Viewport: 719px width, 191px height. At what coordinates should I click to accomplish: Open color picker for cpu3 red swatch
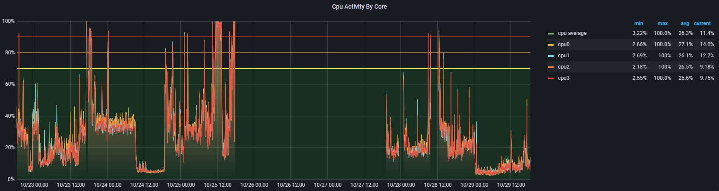point(551,78)
